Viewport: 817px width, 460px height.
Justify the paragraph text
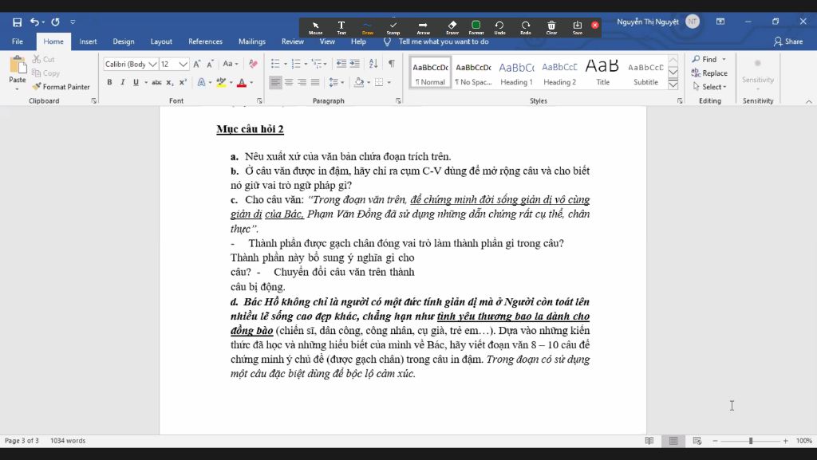click(315, 82)
